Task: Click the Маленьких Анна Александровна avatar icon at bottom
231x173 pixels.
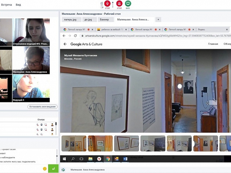Action: (63, 170)
